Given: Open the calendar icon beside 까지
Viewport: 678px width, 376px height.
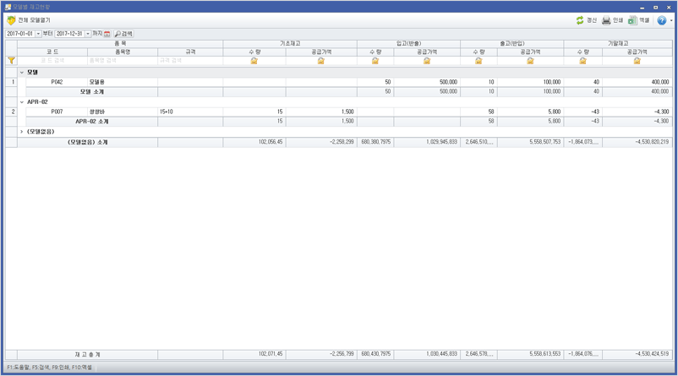Looking at the screenshot, I should point(107,34).
